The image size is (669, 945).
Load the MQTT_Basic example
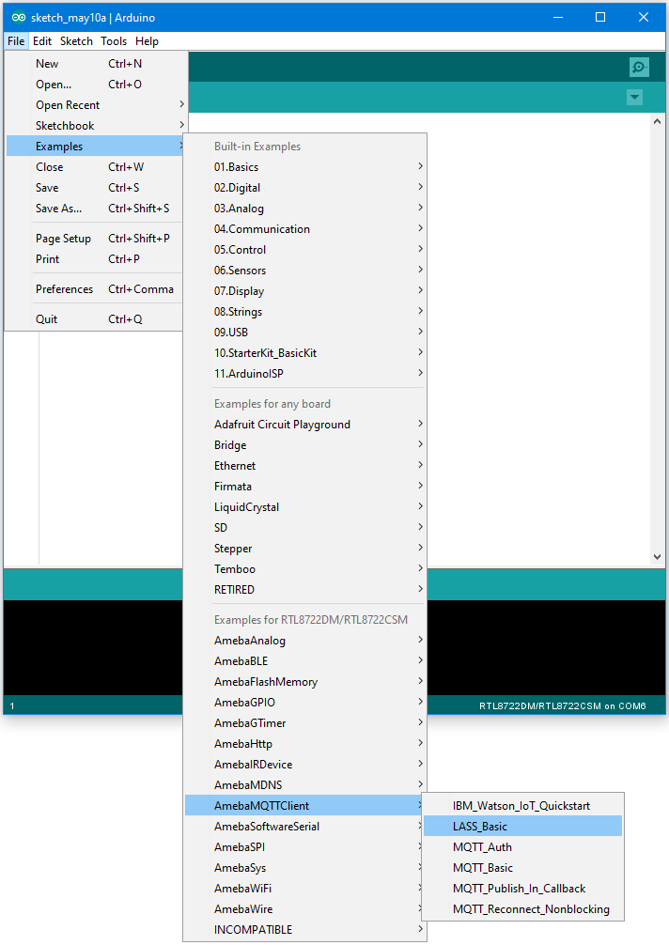522,868
